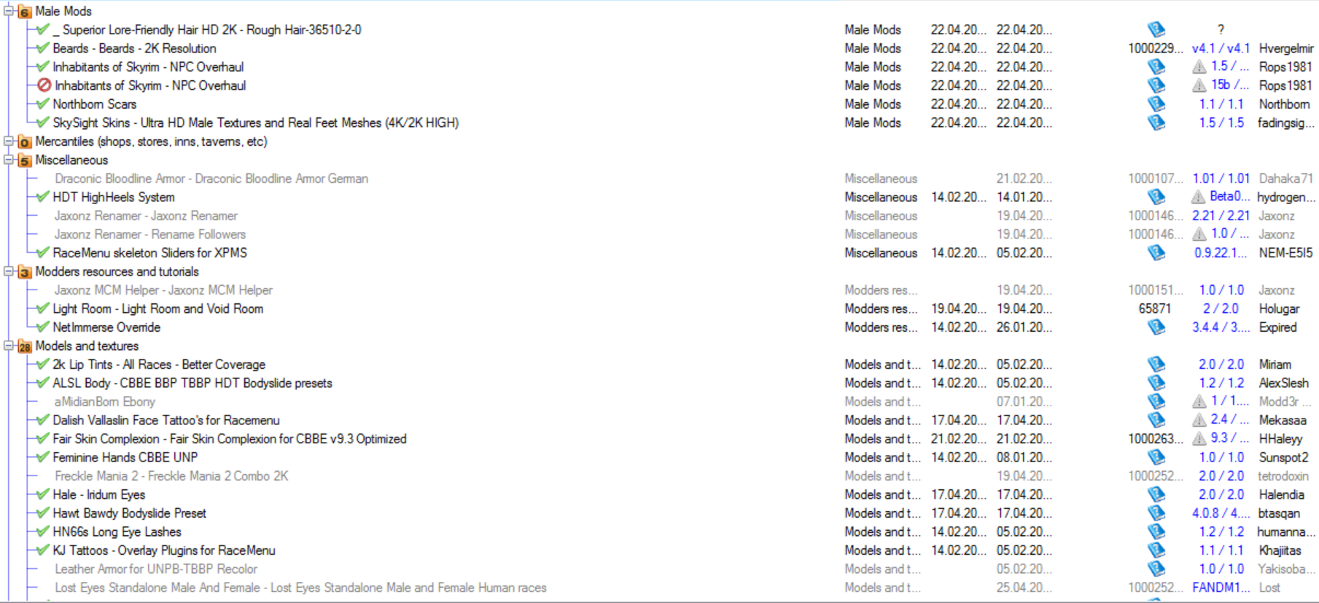Click the orange 28 badge for Models and textures

pyautogui.click(x=25, y=346)
